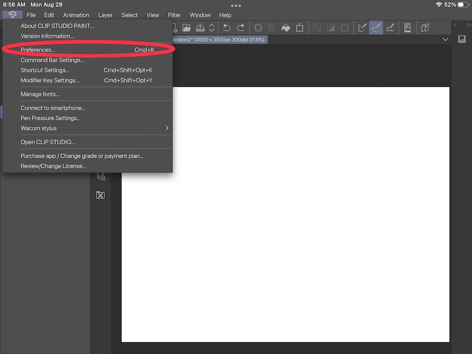Click the export canvas icon

coord(201,27)
